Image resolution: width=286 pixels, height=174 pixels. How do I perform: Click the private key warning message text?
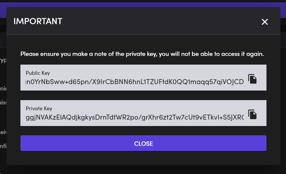(x=142, y=54)
